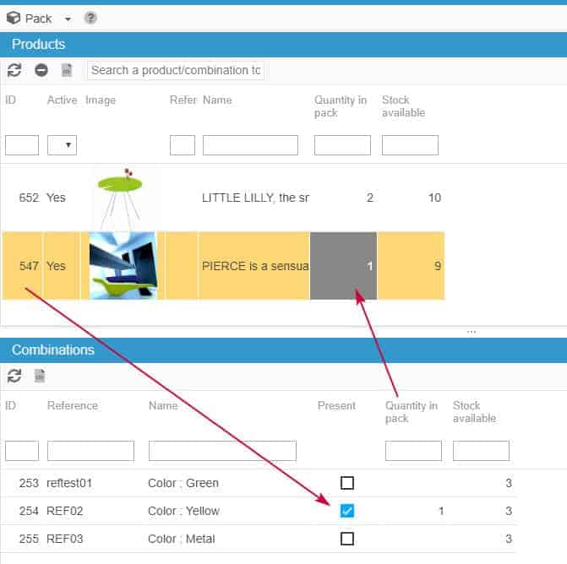Focus the Products Name filter field

click(x=250, y=145)
